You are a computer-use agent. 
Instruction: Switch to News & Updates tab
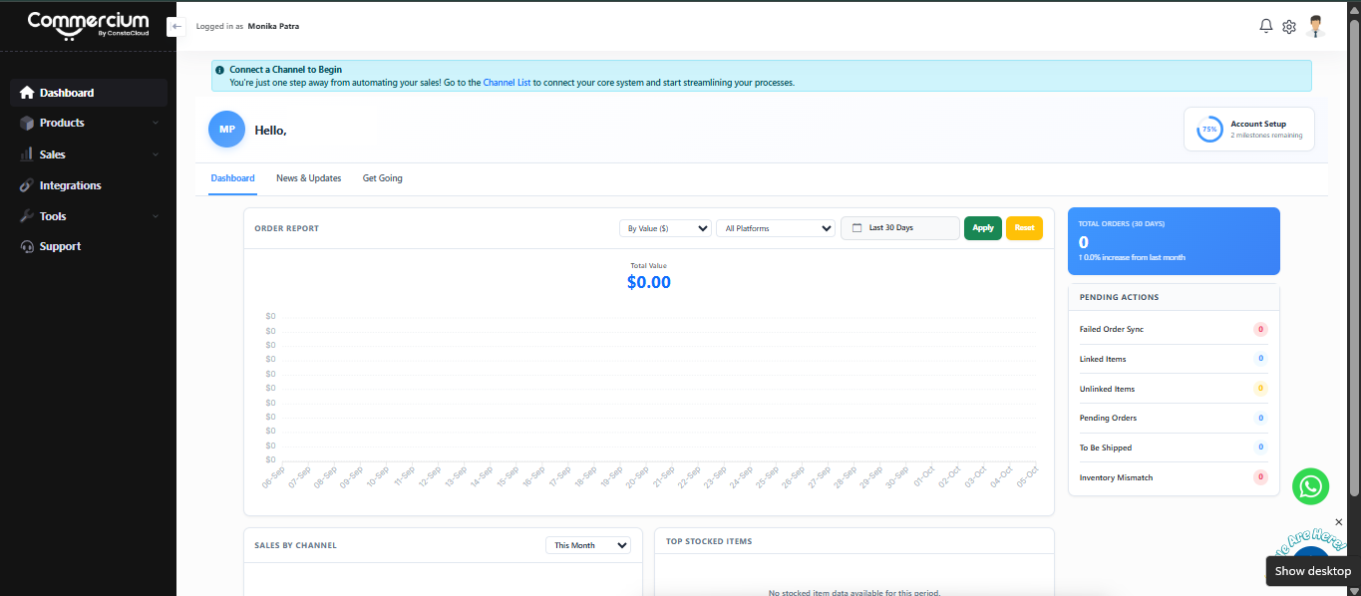pyautogui.click(x=309, y=178)
